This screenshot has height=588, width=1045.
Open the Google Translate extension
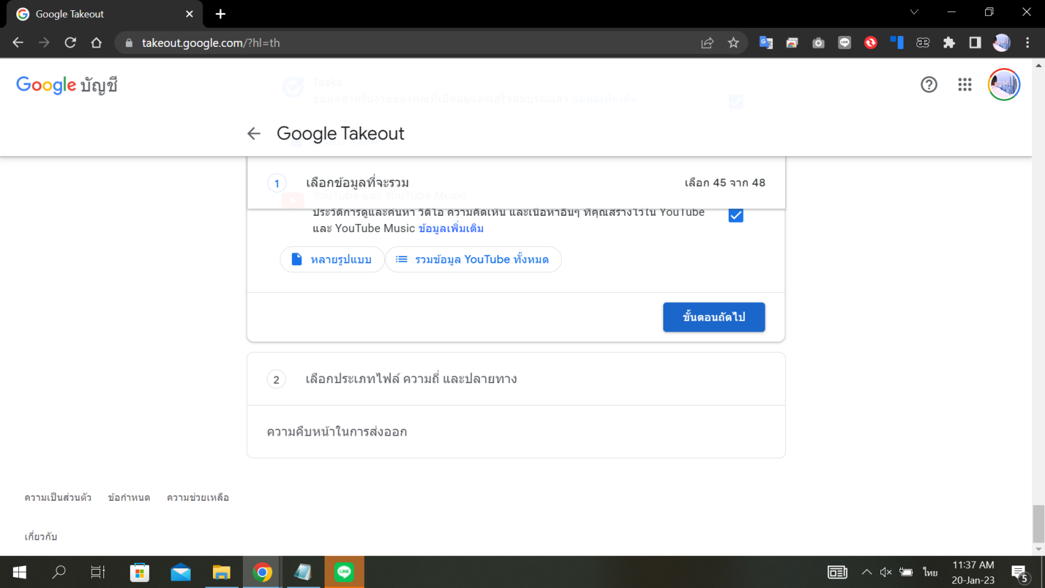click(x=765, y=42)
